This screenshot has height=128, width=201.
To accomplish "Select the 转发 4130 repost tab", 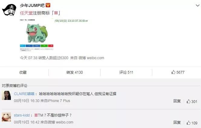I will (x=74, y=72).
